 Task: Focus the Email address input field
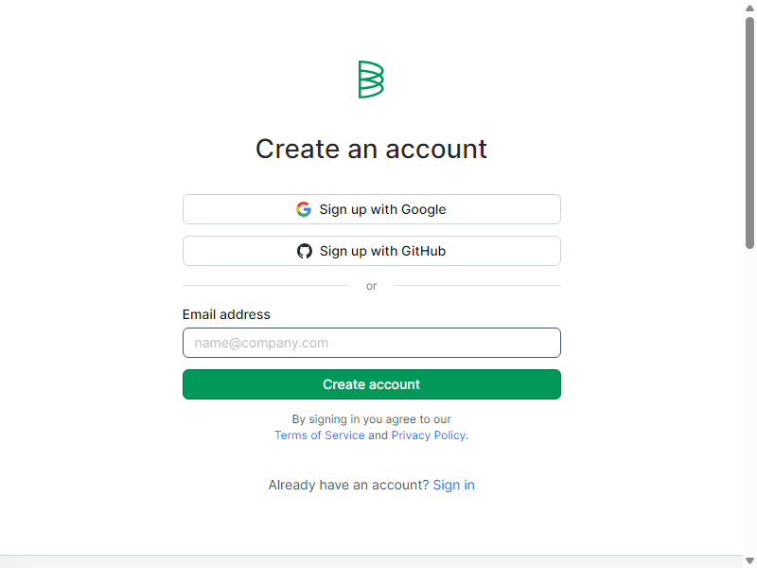(371, 343)
